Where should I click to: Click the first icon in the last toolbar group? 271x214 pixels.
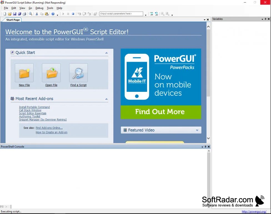point(162,14)
